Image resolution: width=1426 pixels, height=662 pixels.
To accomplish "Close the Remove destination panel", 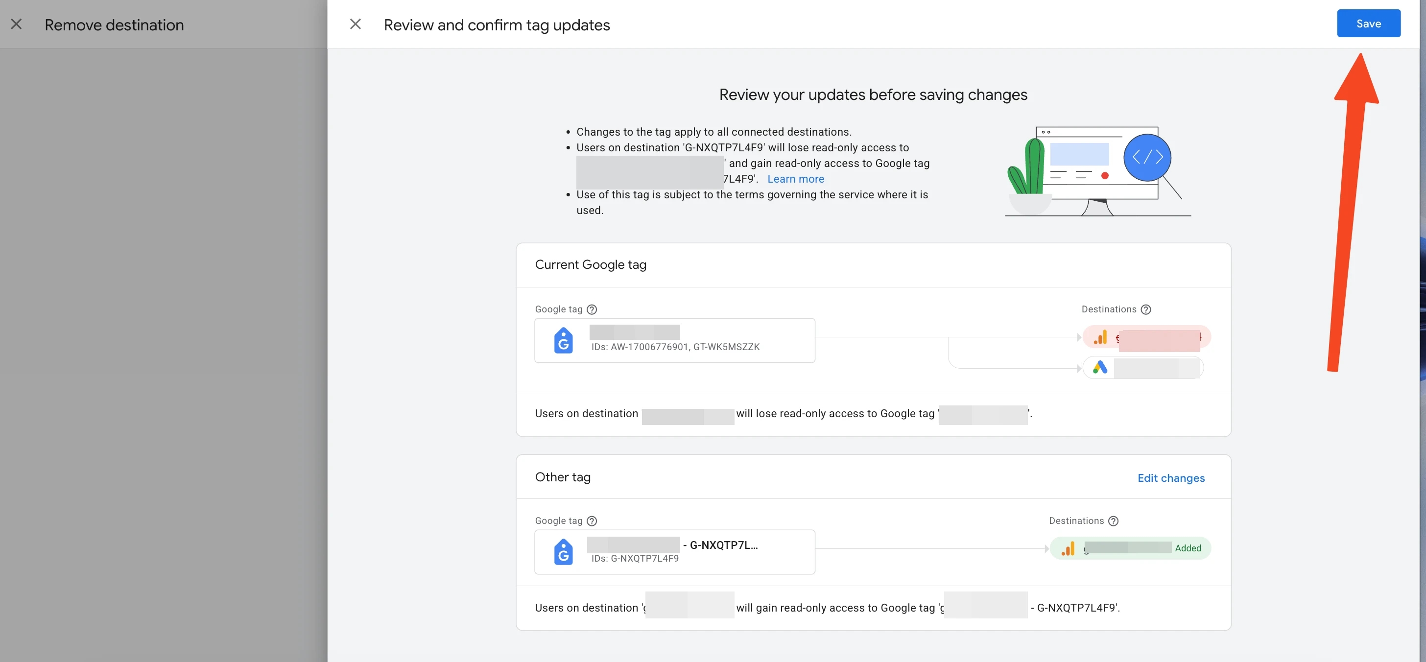I will [17, 24].
